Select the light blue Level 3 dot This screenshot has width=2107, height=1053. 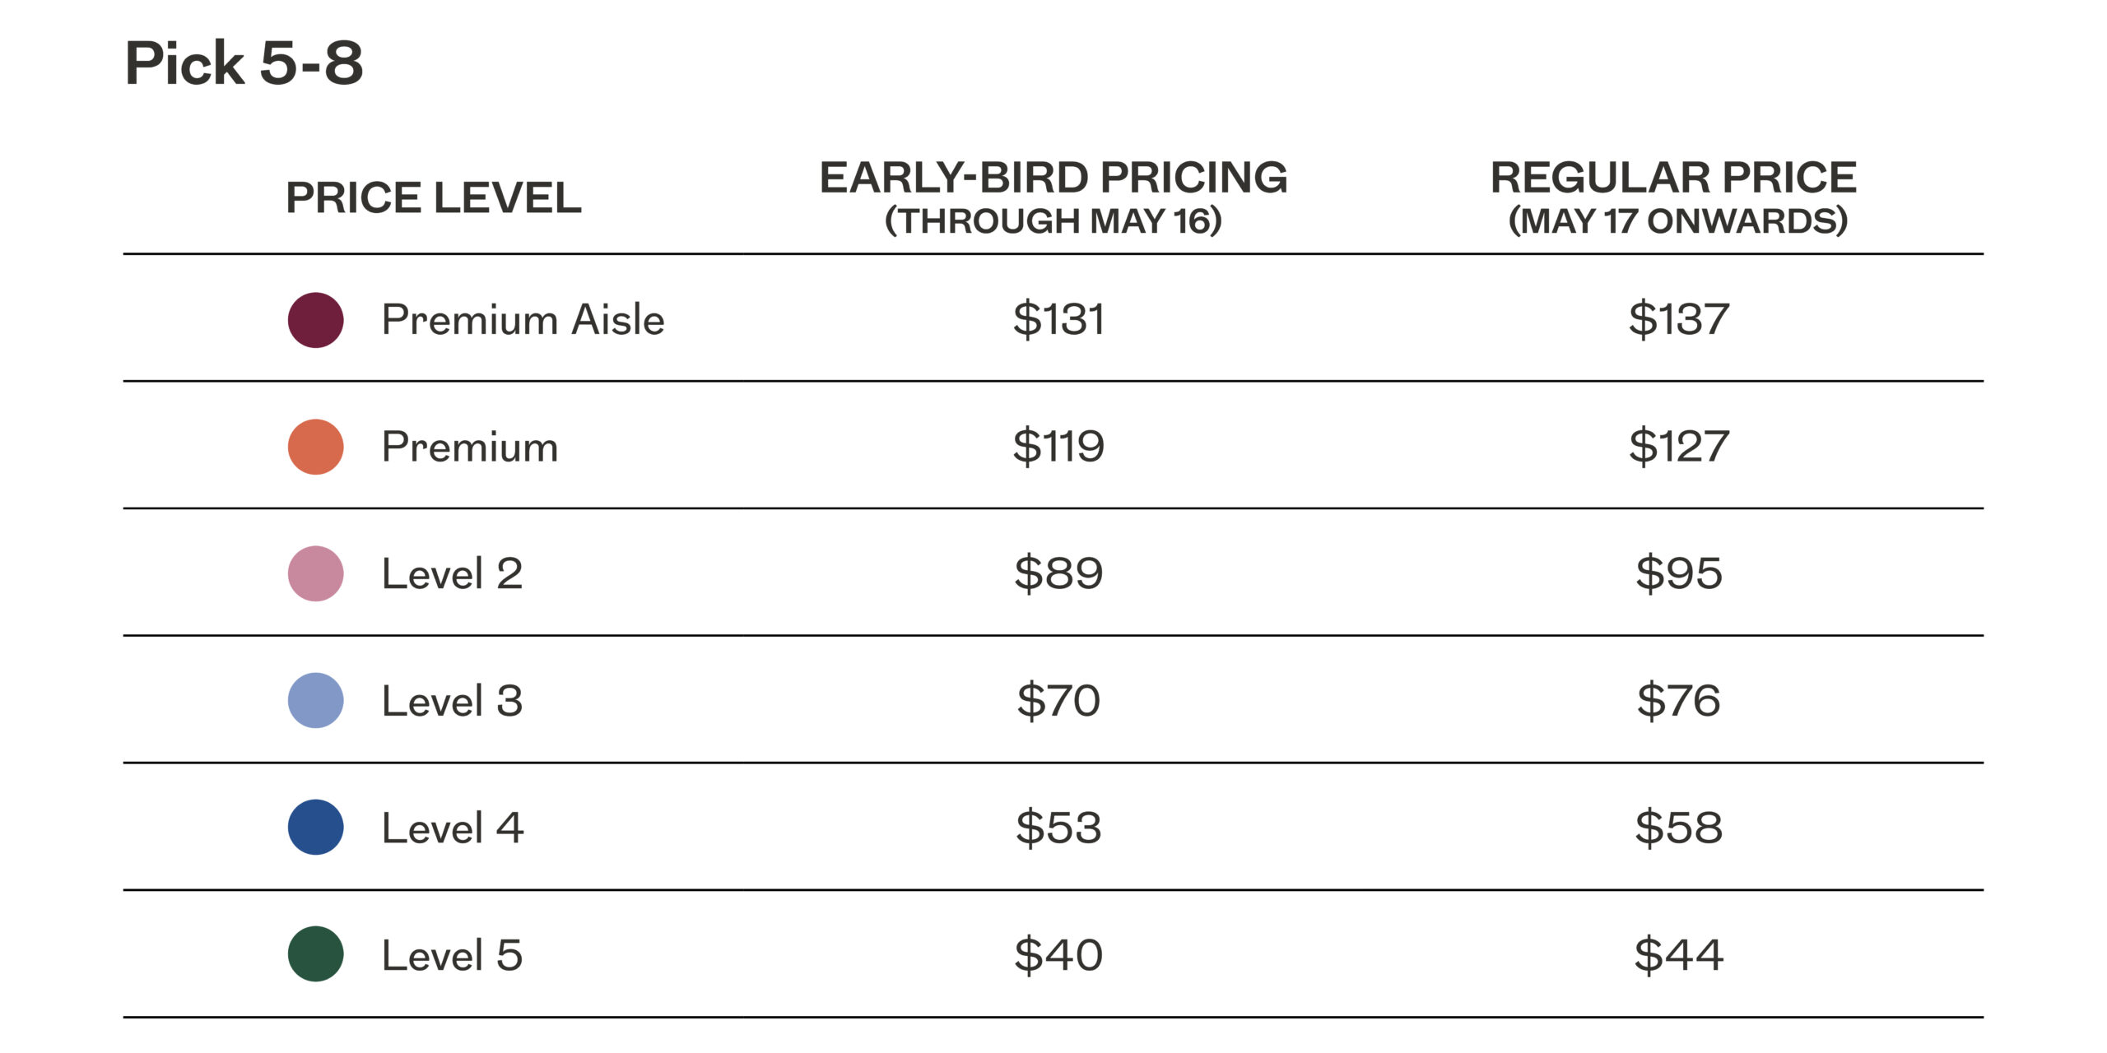[x=315, y=700]
